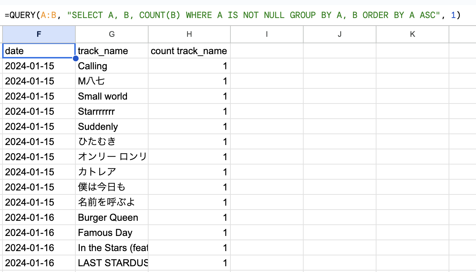
Task: Select the 2024-01-15 date beside 僕は今日も
Action: click(39, 187)
